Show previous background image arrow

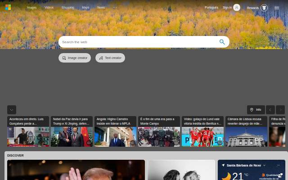tap(270, 110)
